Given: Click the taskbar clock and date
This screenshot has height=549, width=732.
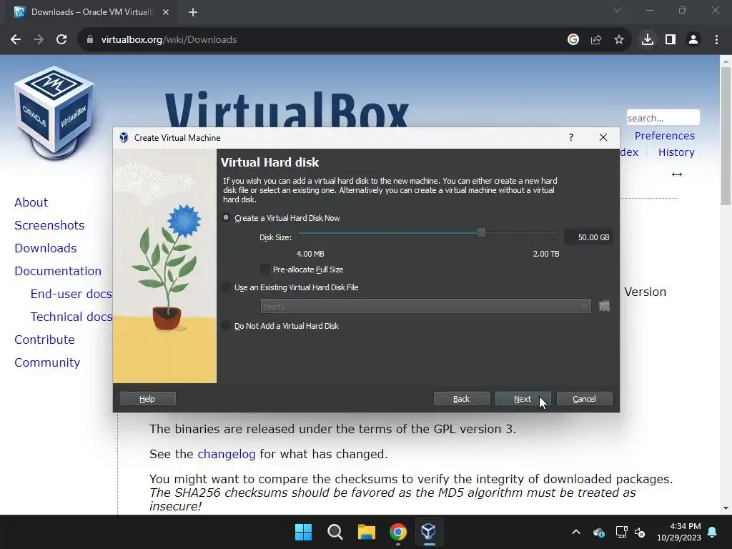Looking at the screenshot, I should tap(679, 532).
